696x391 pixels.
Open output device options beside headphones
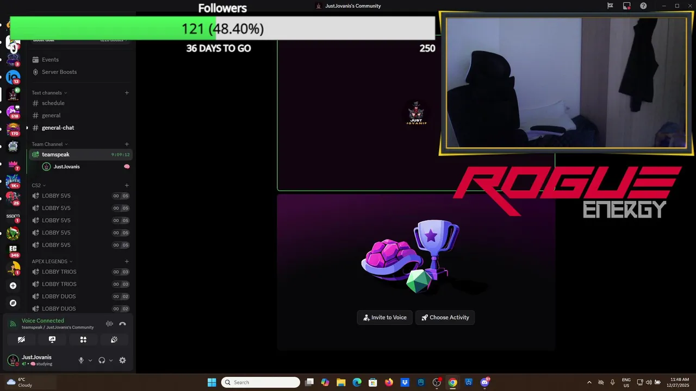point(111,360)
